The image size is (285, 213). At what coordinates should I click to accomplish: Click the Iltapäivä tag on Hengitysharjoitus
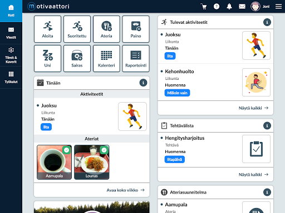(x=174, y=159)
